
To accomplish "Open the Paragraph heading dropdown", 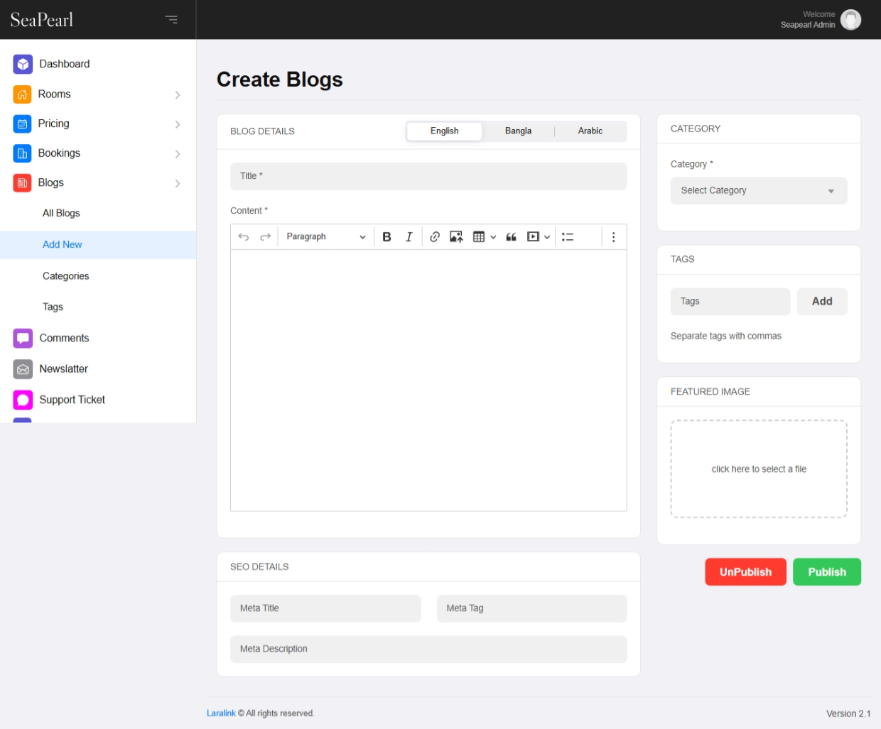I will click(x=325, y=237).
